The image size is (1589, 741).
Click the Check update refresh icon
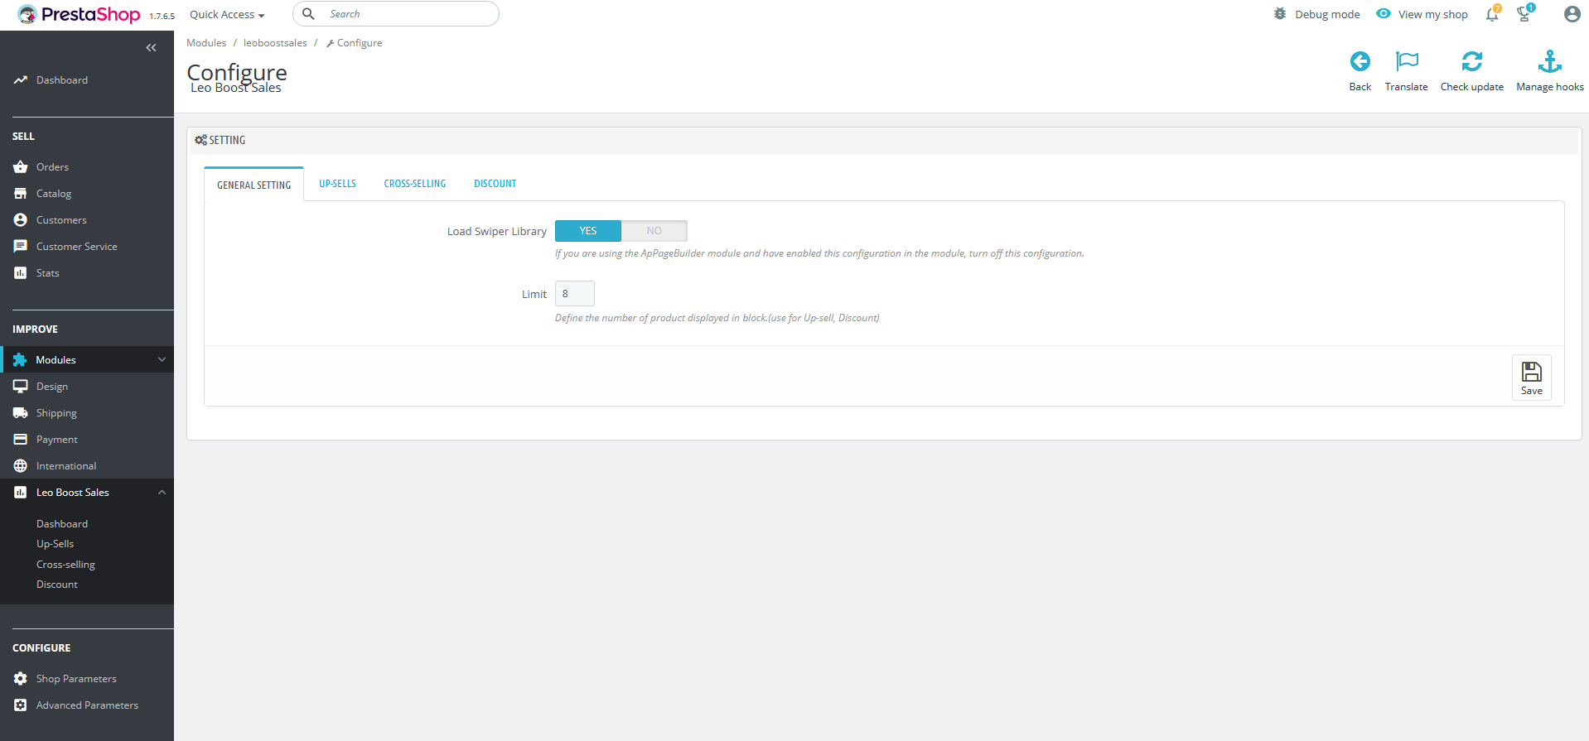[x=1472, y=61]
